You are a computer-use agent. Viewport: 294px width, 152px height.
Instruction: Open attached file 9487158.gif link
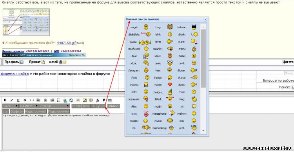pos(66,43)
